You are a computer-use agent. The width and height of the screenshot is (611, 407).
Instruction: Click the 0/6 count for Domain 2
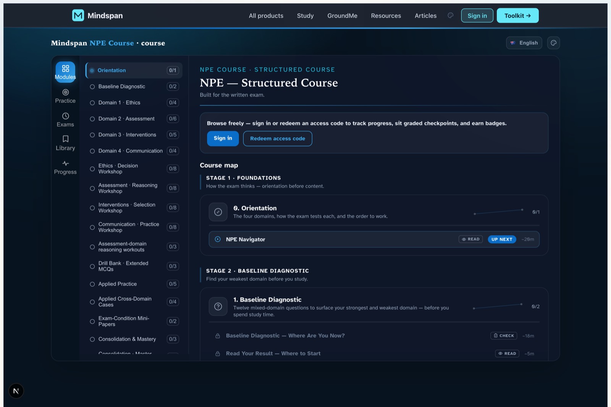(x=173, y=119)
